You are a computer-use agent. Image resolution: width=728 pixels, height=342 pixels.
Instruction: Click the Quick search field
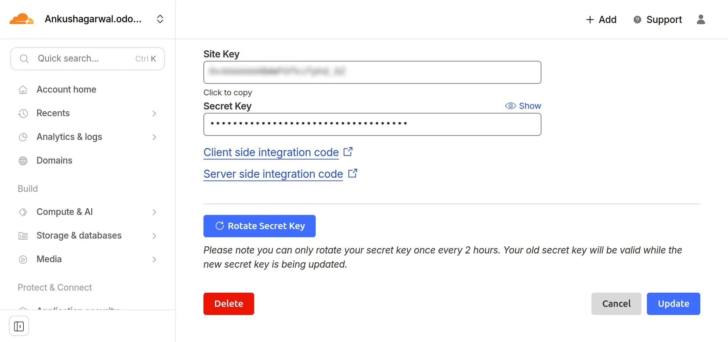88,59
